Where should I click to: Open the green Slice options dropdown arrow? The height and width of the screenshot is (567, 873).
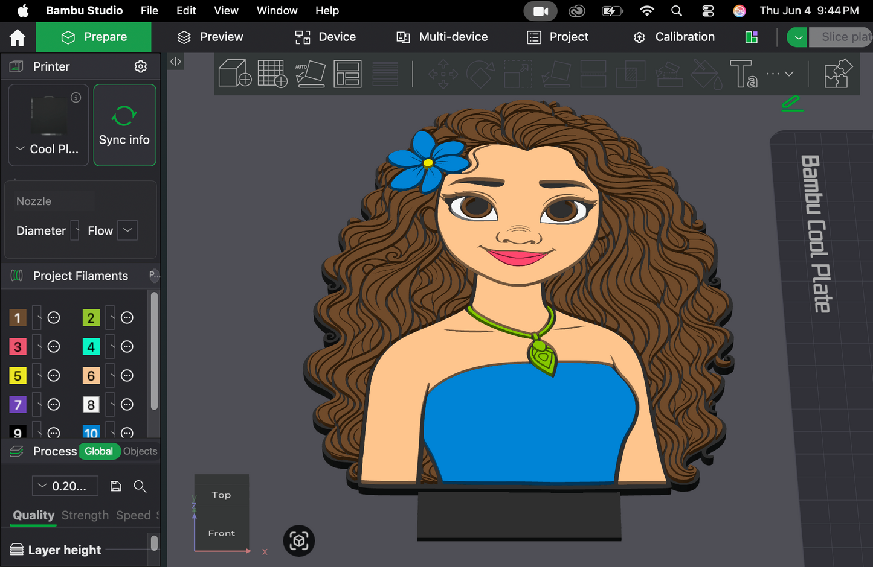point(798,37)
